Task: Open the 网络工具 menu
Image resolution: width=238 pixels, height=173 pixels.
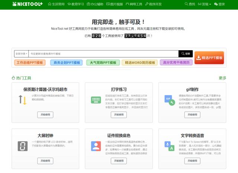Action: pyautogui.click(x=134, y=4)
